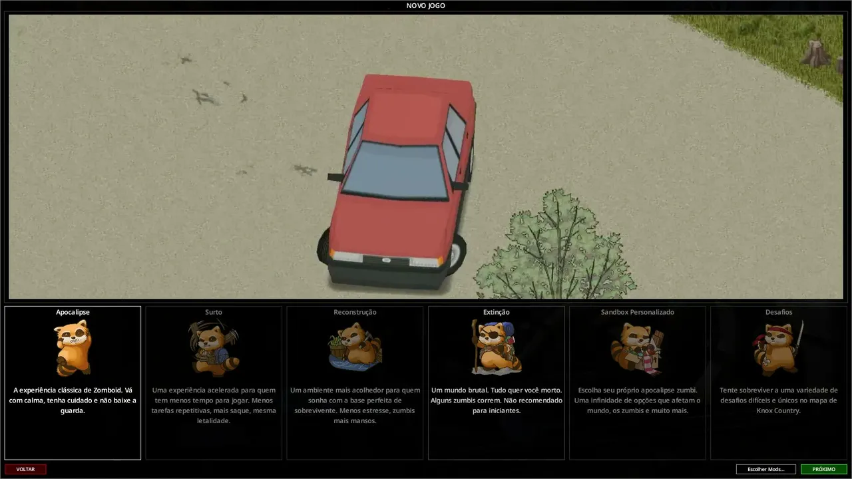Choose the Desafios raccoon with sword icon
Screen dimensions: 852x479
(778, 348)
